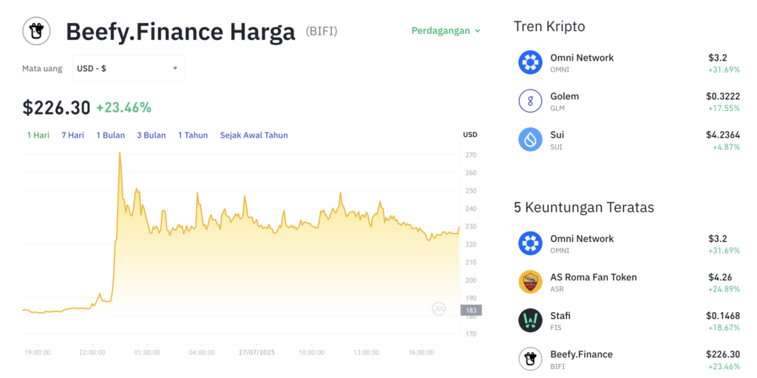
Task: Click the +18.67% change for Stafi
Action: pos(724,328)
